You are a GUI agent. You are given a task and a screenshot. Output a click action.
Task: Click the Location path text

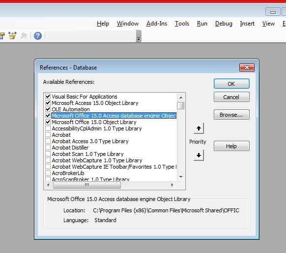click(x=166, y=210)
